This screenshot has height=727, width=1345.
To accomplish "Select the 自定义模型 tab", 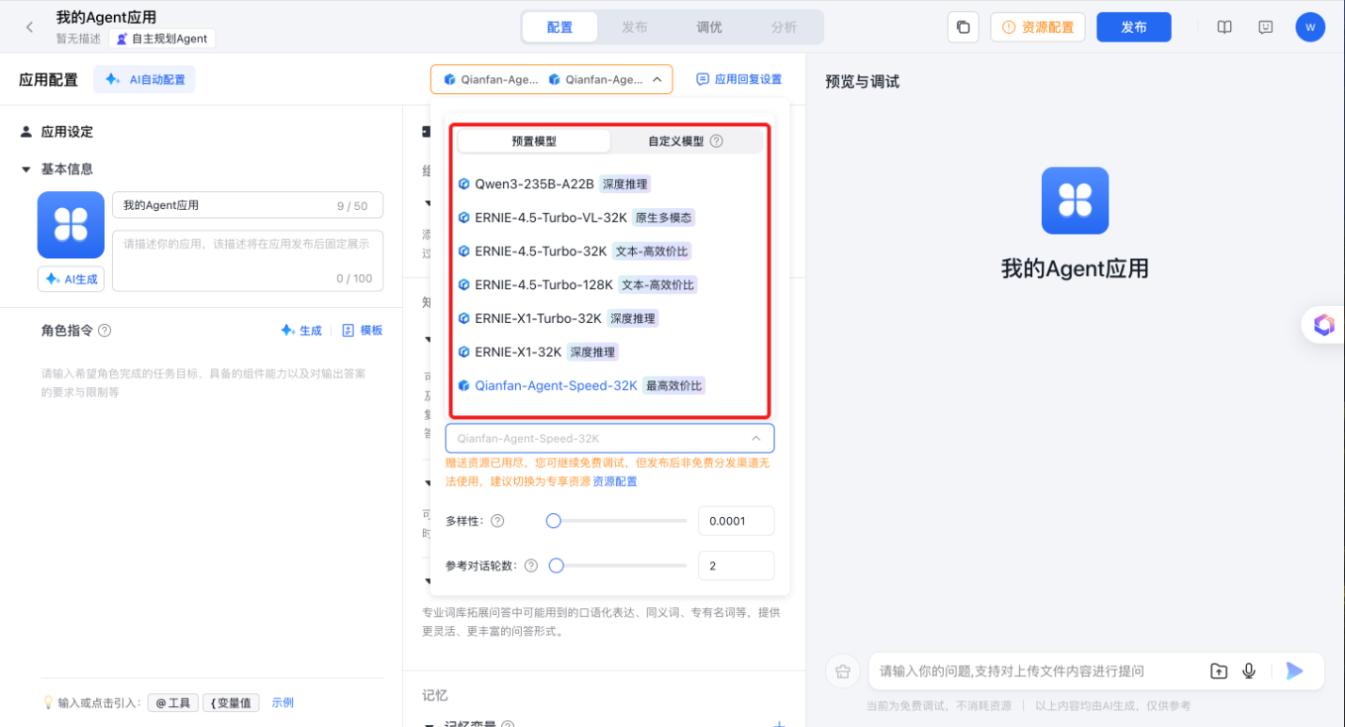I will coord(686,141).
